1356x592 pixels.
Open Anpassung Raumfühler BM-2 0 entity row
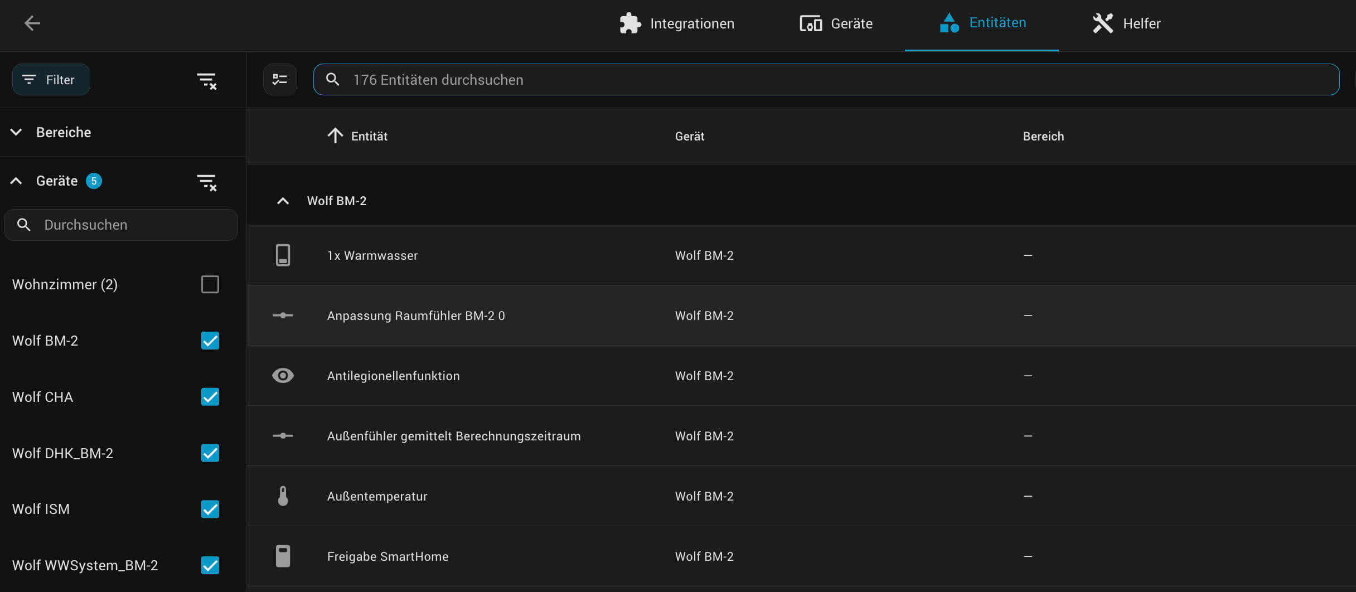pyautogui.click(x=416, y=316)
